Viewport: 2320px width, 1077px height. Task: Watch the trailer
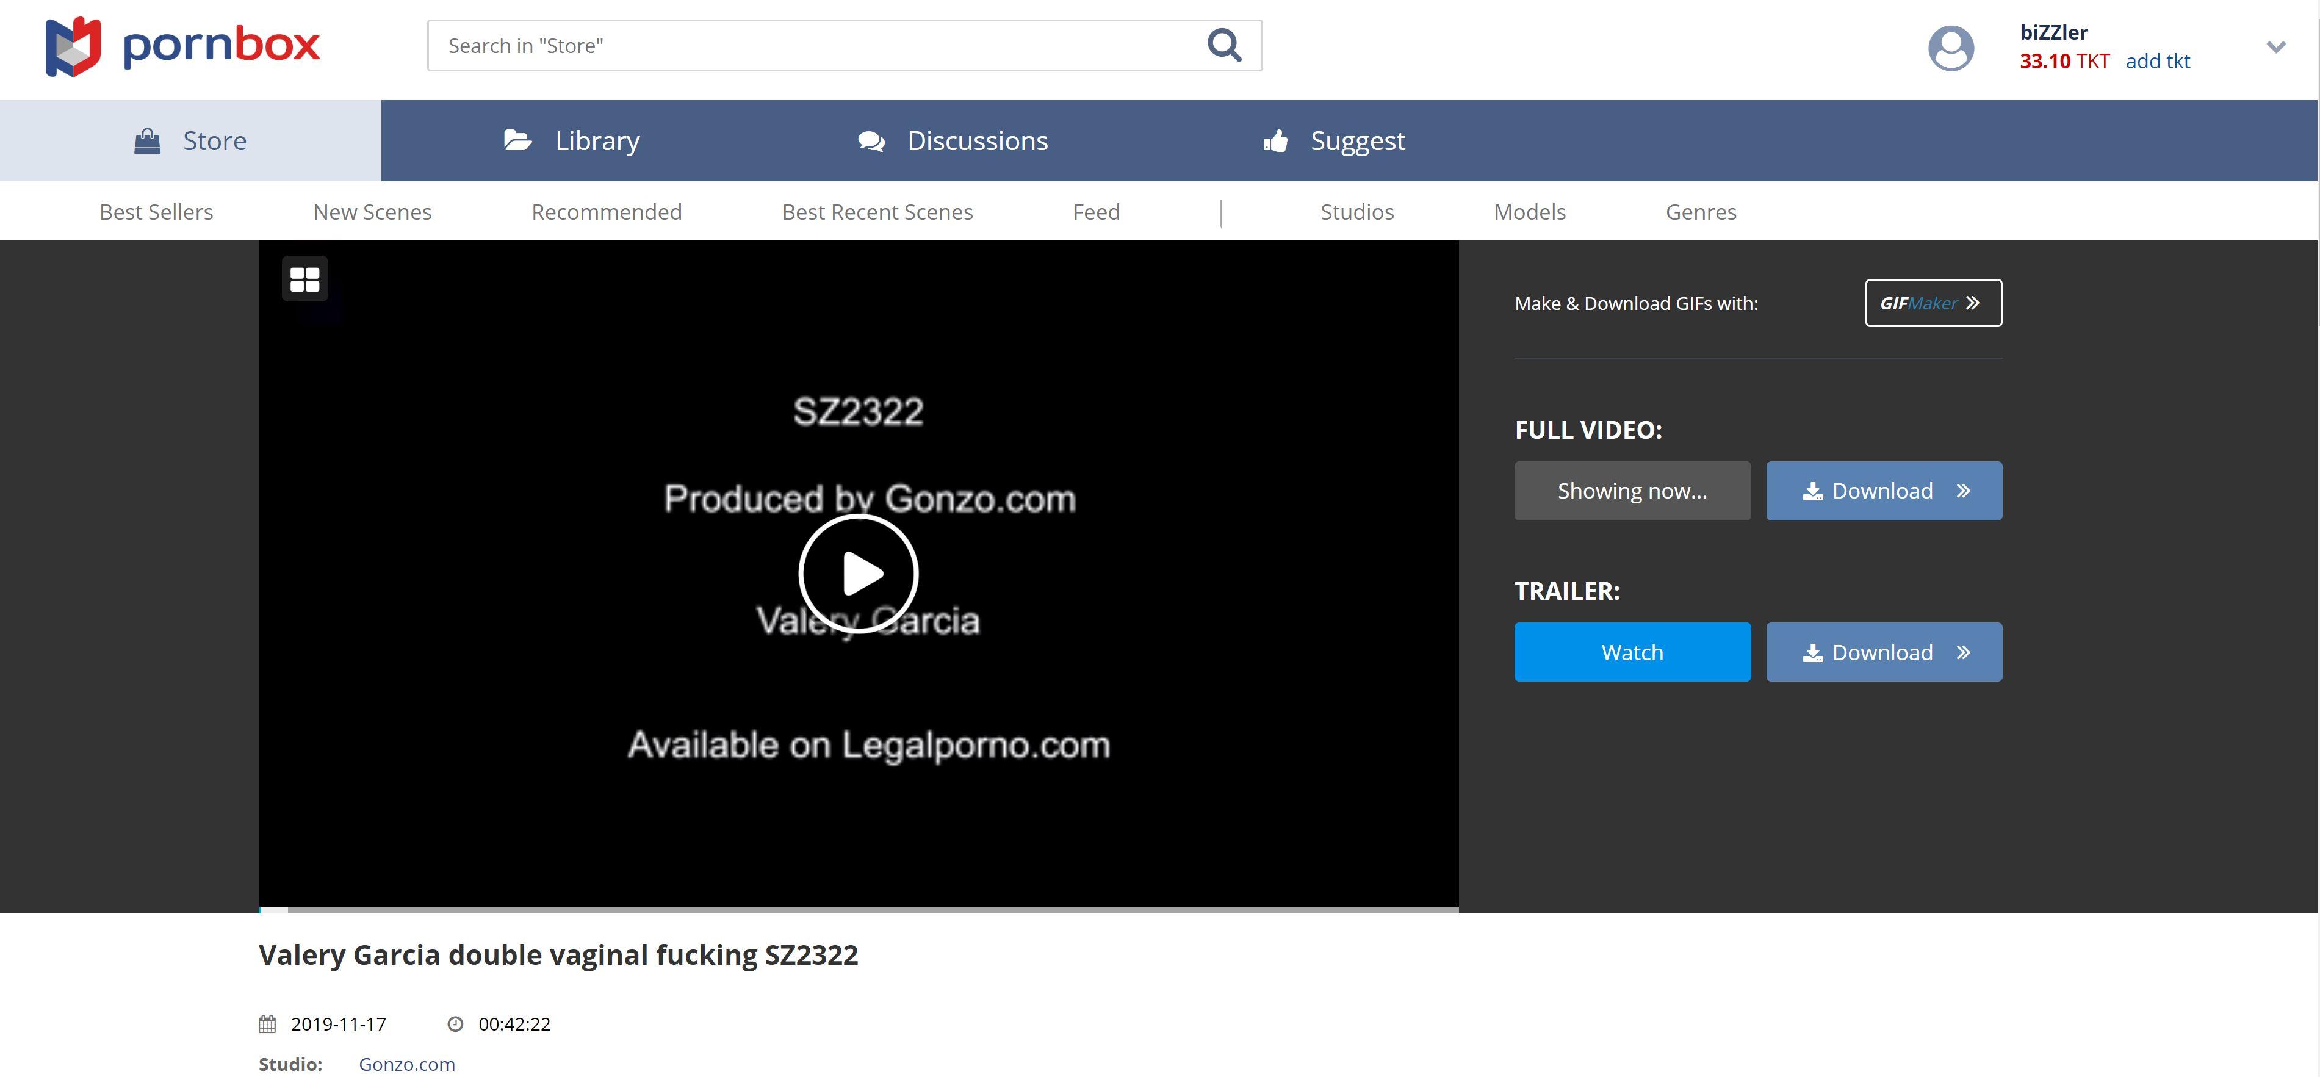click(1632, 652)
